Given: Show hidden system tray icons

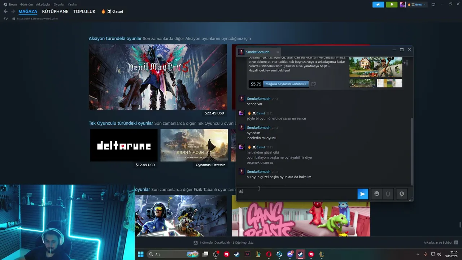Looking at the screenshot, I should pyautogui.click(x=418, y=254).
